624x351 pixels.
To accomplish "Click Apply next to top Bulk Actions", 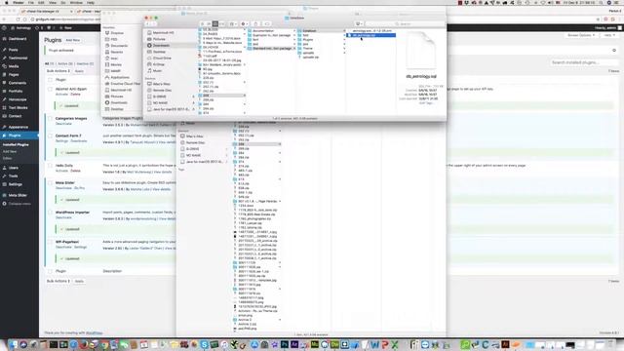I will 79,71.
